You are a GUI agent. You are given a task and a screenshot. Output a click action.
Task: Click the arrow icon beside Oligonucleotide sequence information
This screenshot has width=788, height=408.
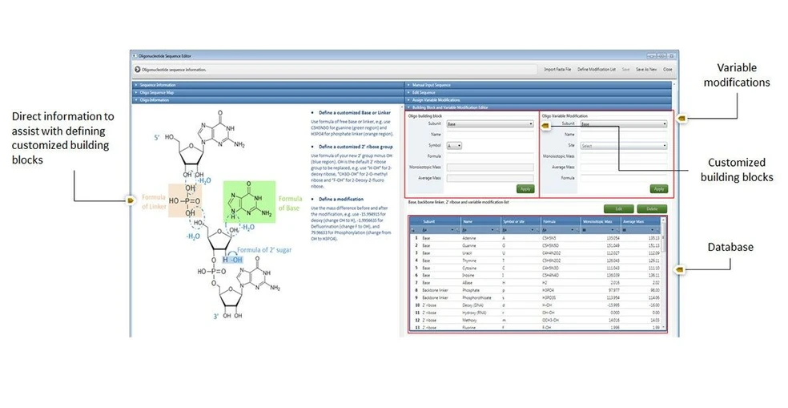[x=137, y=70]
